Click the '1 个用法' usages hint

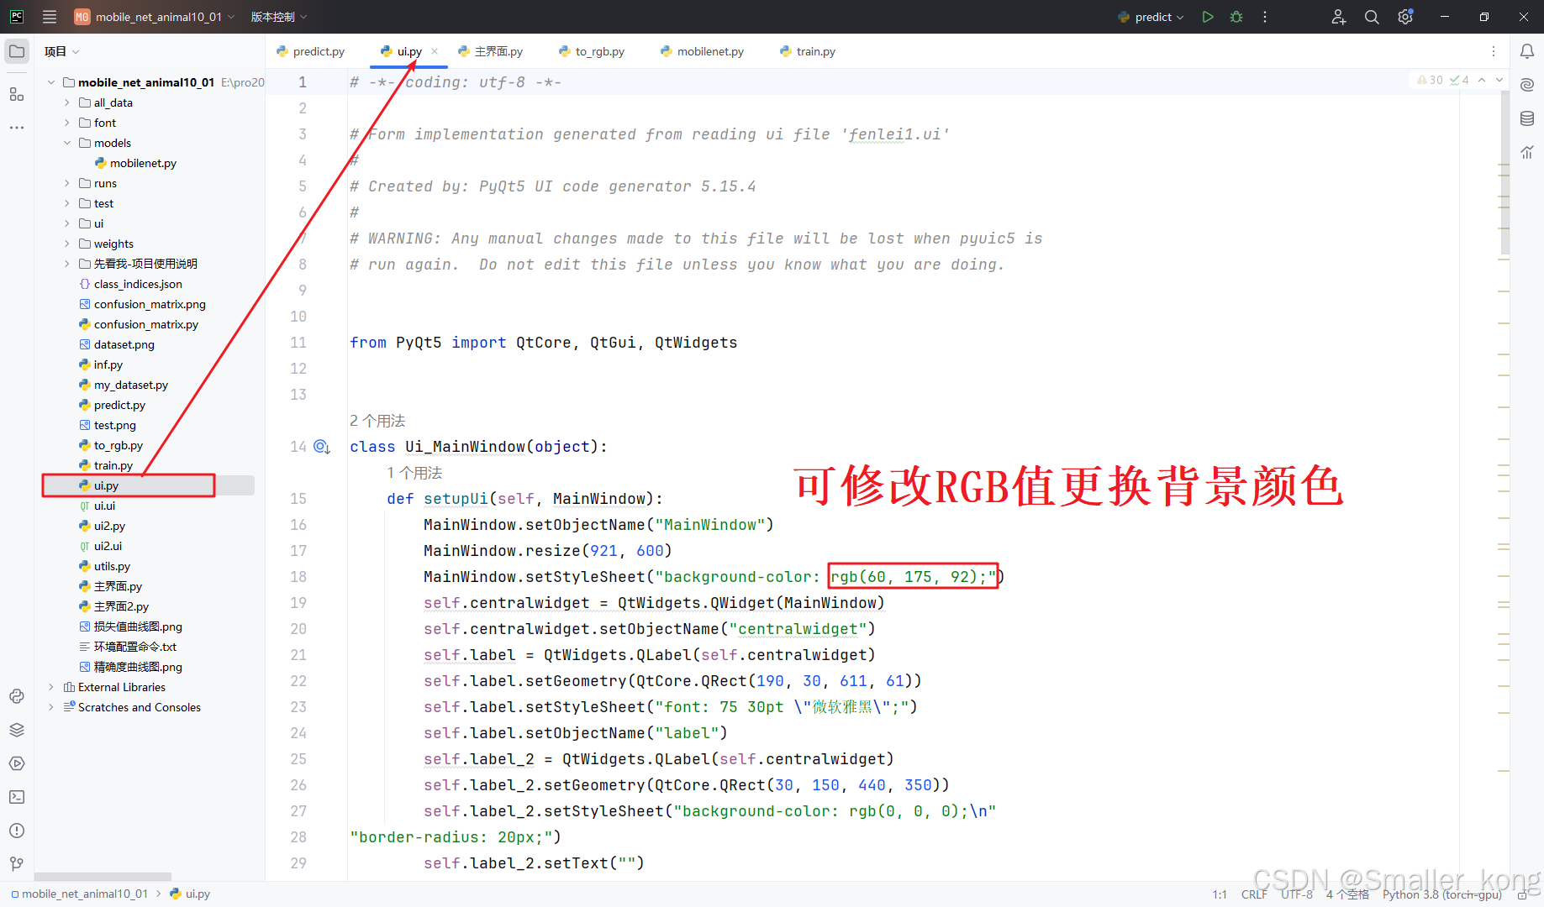[414, 473]
